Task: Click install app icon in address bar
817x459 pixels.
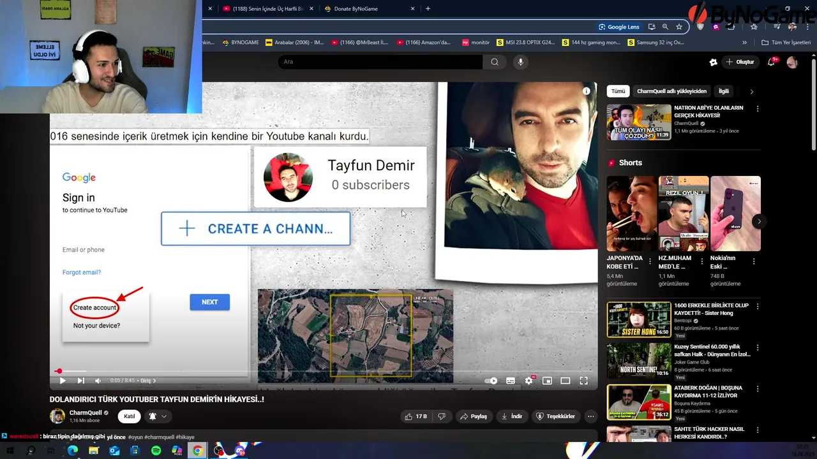Action: 652,27
